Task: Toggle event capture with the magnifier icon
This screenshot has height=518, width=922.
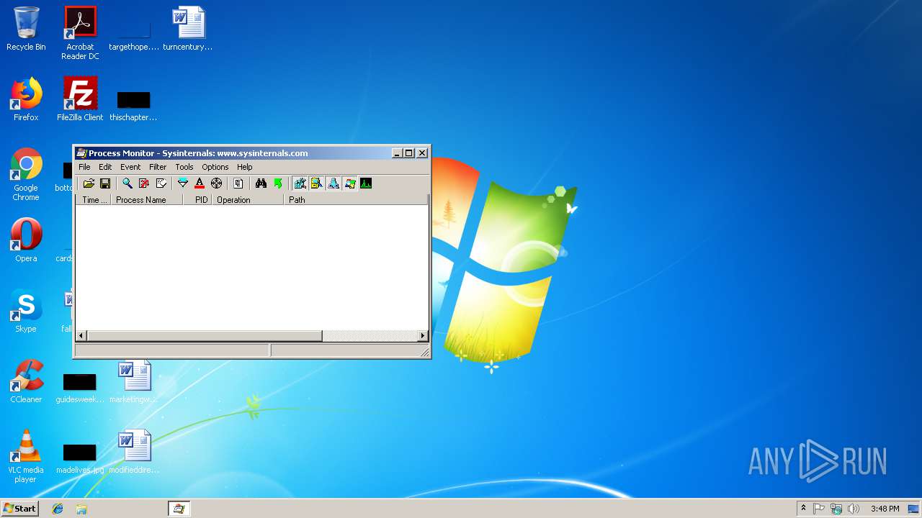Action: coord(127,183)
